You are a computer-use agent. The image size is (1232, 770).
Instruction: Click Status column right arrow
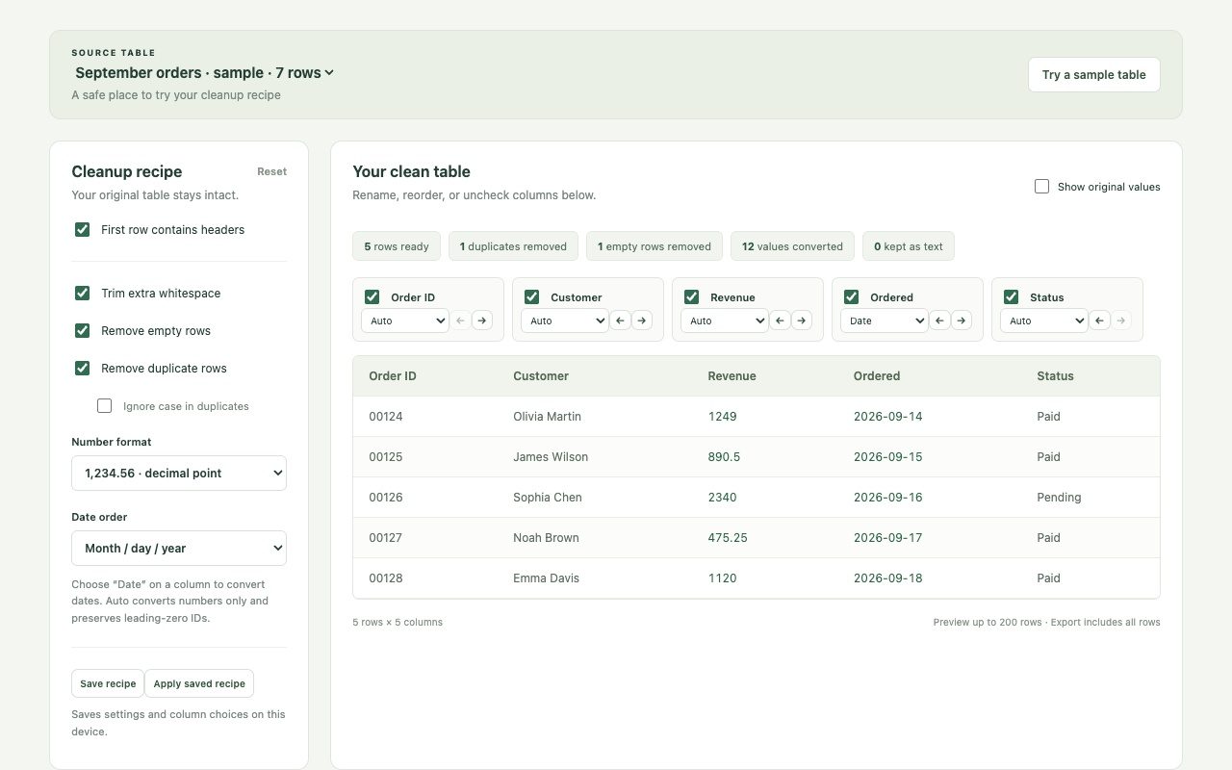click(1121, 321)
